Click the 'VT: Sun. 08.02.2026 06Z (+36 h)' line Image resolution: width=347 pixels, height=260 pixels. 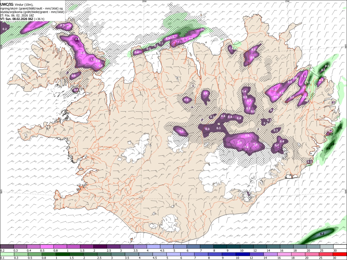click(23, 19)
